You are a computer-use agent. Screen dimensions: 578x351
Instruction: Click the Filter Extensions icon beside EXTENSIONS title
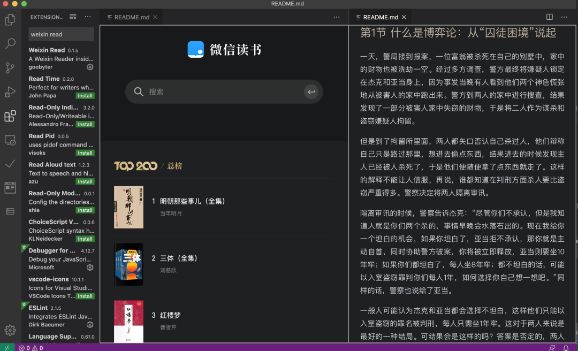[73, 17]
